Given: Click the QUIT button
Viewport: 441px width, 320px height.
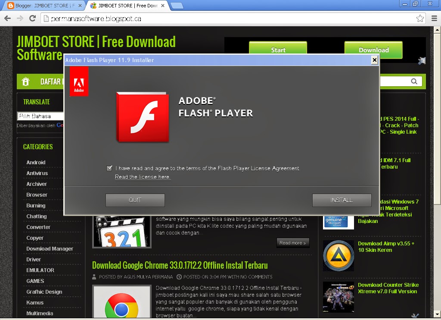Looking at the screenshot, I should click(x=135, y=200).
